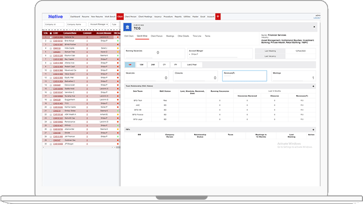Select the CY period button
The width and height of the screenshot is (363, 204).
pos(164,64)
